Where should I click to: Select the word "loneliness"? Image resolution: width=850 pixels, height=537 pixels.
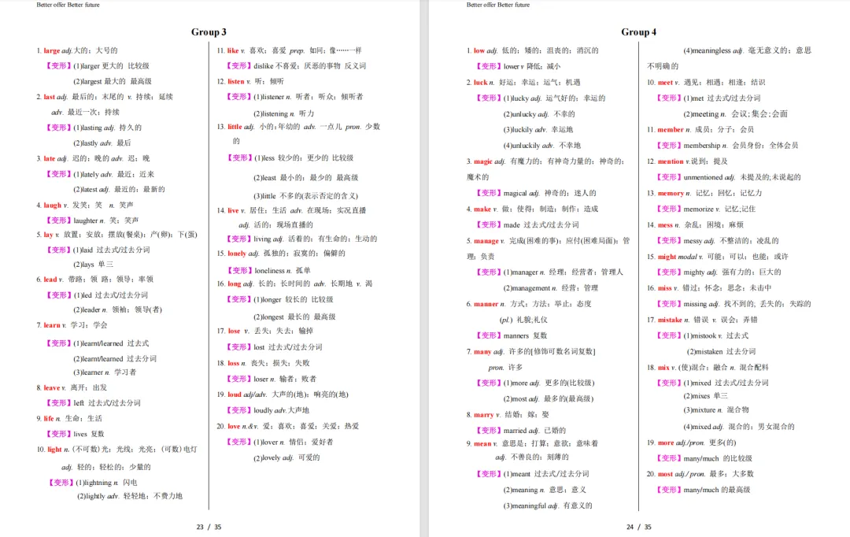[x=269, y=270]
